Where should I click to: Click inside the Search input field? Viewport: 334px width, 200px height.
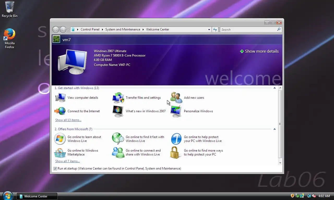pyautogui.click(x=248, y=29)
